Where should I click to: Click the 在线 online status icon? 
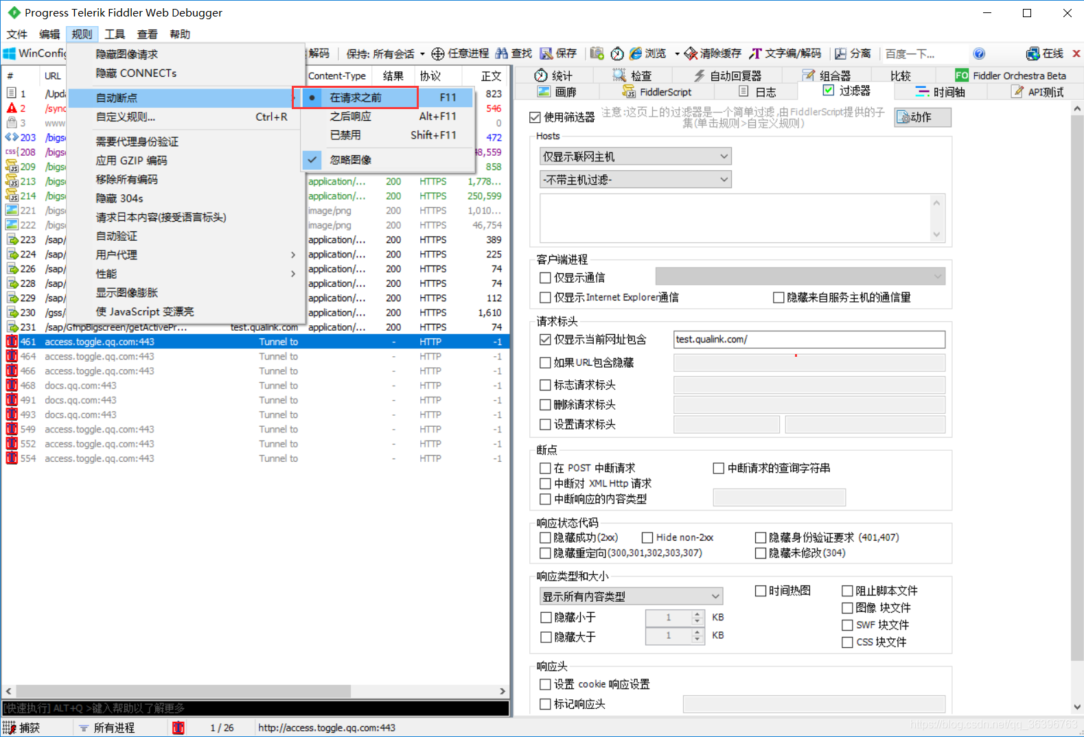(x=1033, y=54)
